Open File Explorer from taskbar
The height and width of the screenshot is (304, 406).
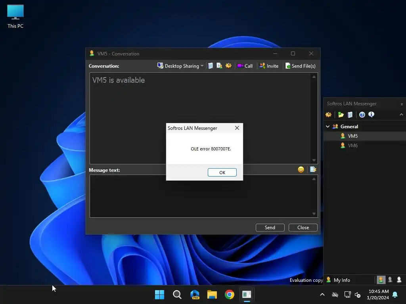click(212, 294)
